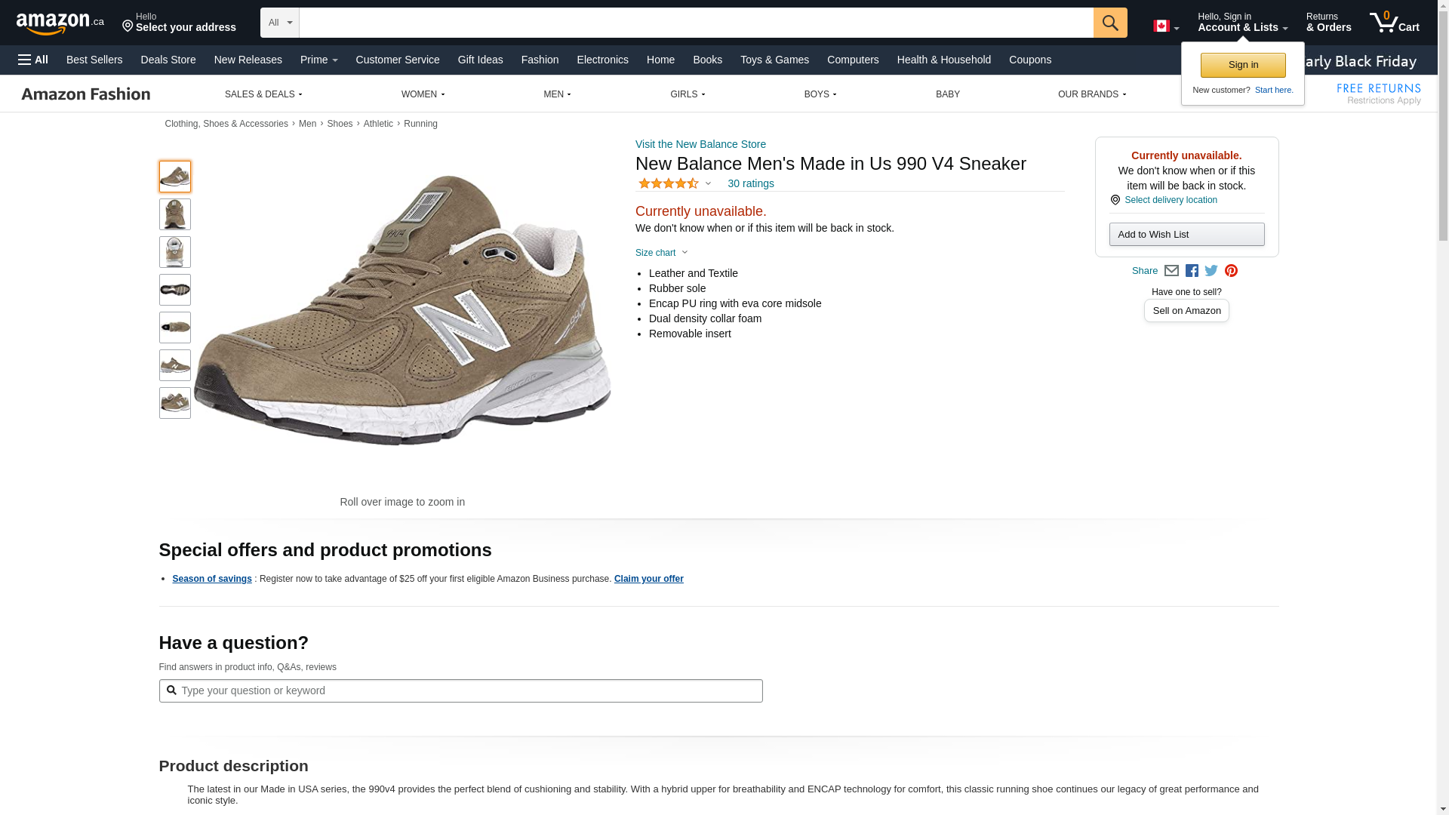Share product via email icon
1449x815 pixels.
(1171, 271)
